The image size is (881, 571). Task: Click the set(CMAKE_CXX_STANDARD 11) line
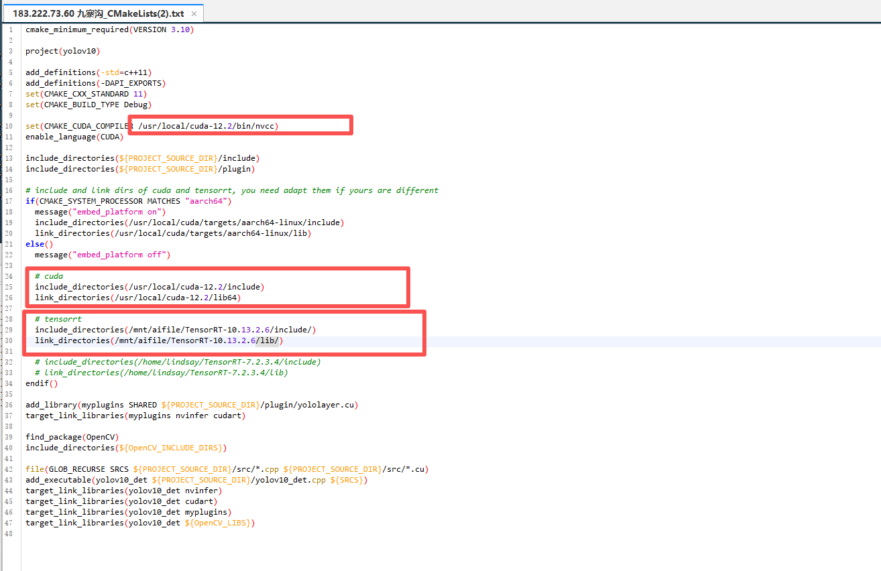click(86, 94)
